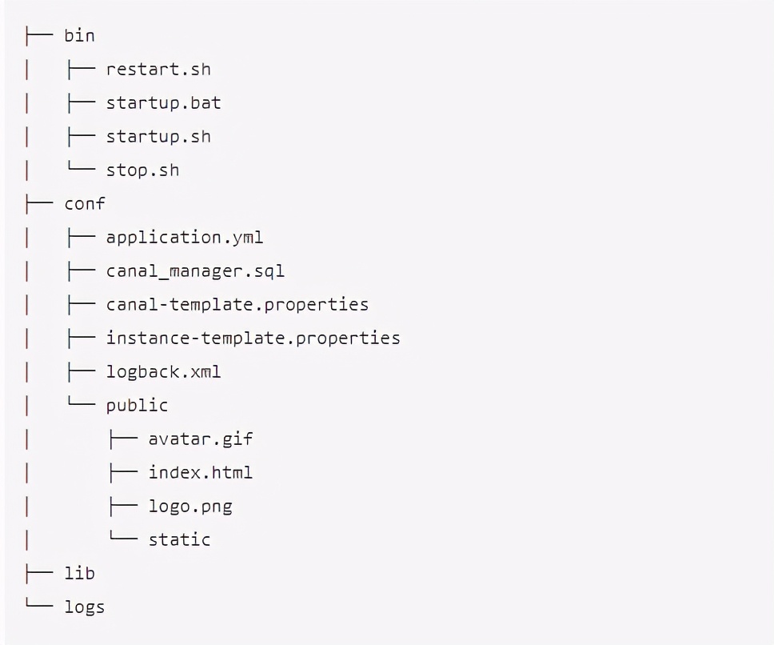Click the lib directory name
Viewport: 774px width, 645px height.
pyautogui.click(x=79, y=573)
